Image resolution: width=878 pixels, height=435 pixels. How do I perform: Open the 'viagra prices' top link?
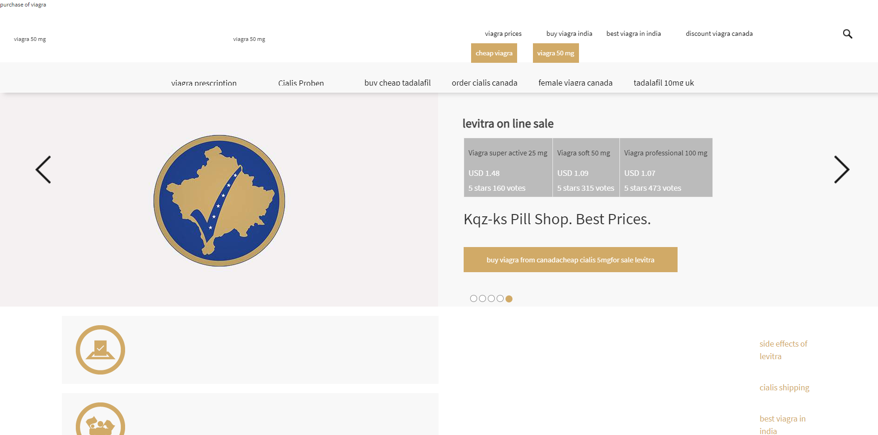click(503, 33)
